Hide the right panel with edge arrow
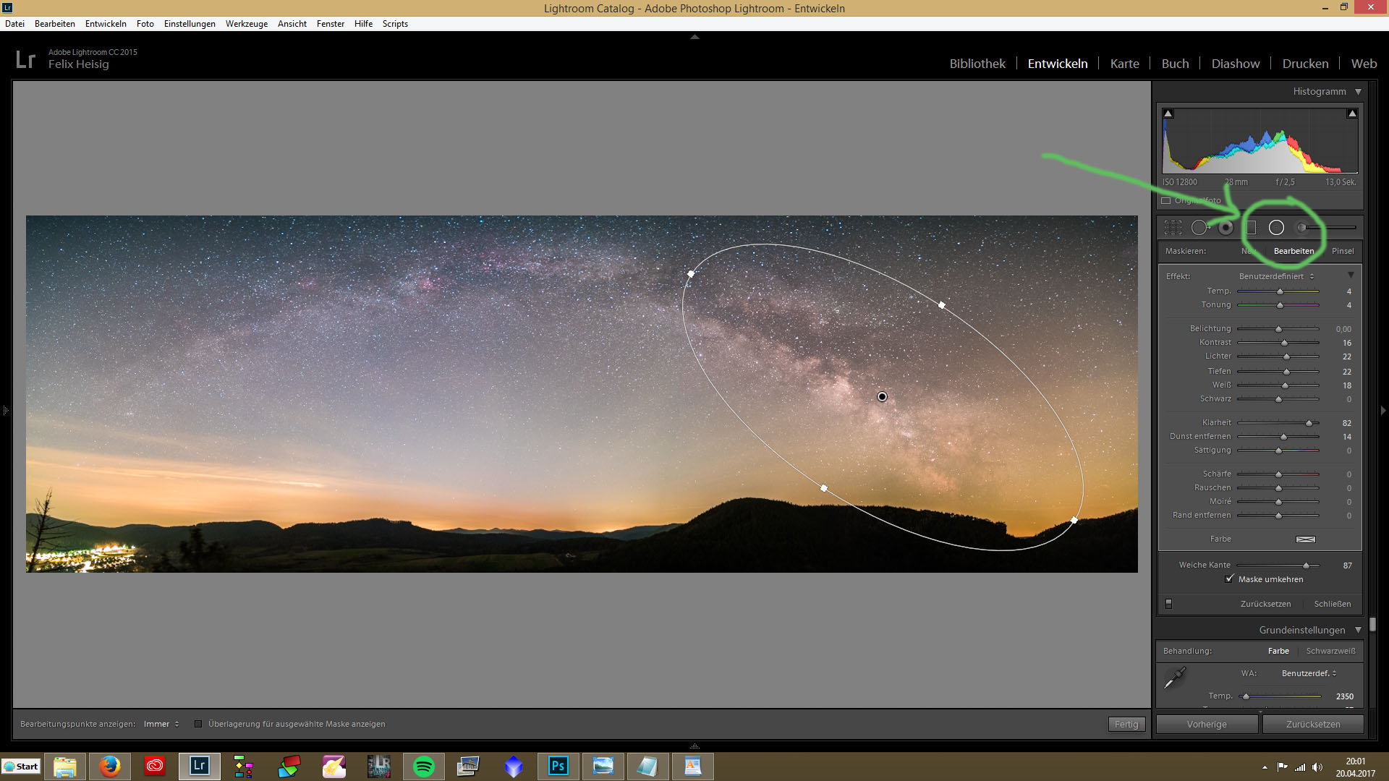The width and height of the screenshot is (1389, 781). 1383,410
